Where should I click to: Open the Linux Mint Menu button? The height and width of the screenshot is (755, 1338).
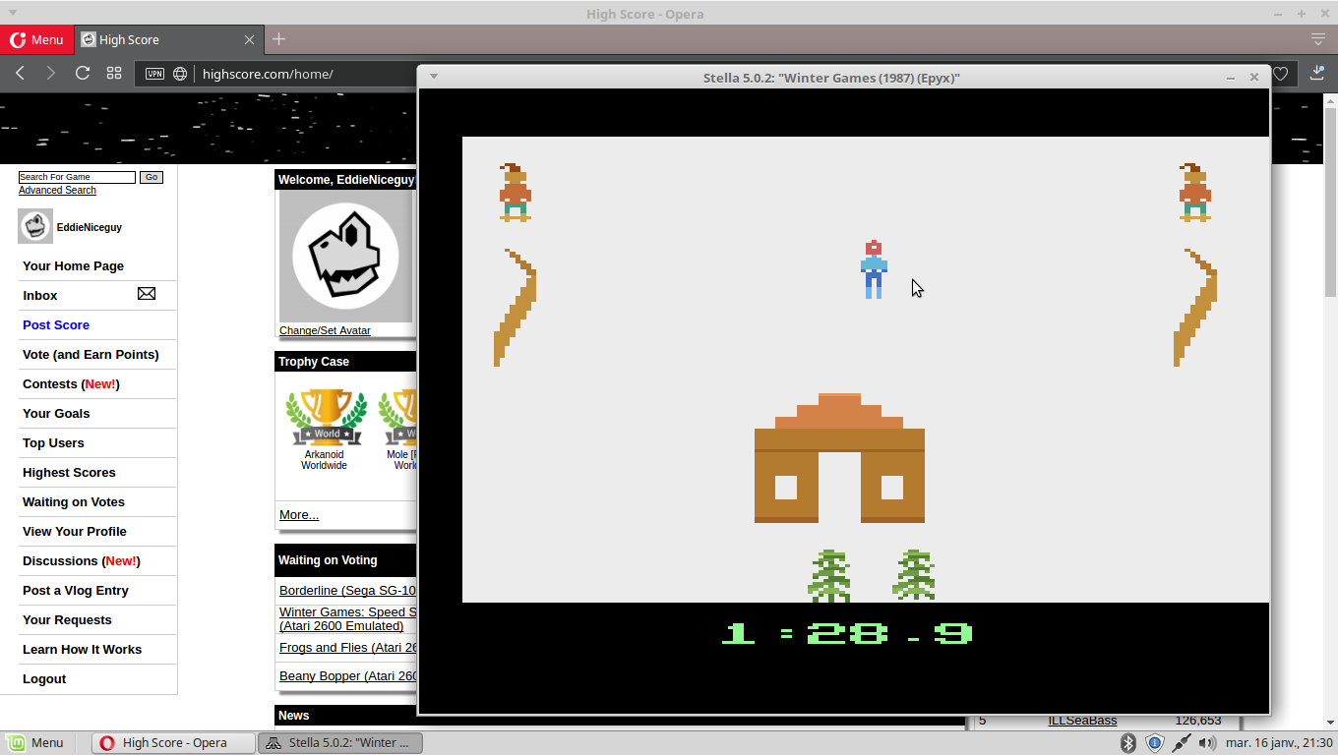click(35, 742)
